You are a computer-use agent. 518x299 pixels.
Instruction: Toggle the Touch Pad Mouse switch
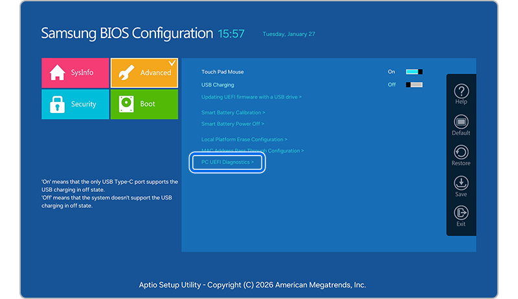tap(414, 72)
